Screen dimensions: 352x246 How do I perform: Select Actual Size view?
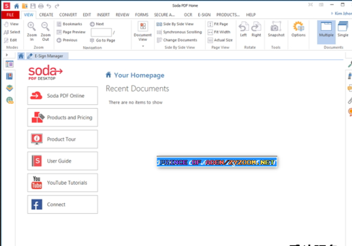coord(220,40)
